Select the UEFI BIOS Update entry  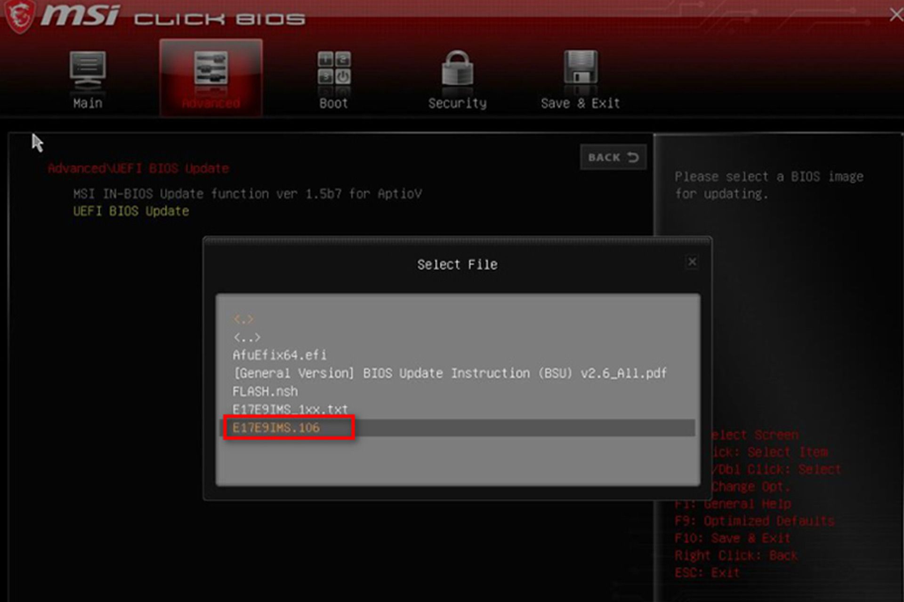131,211
